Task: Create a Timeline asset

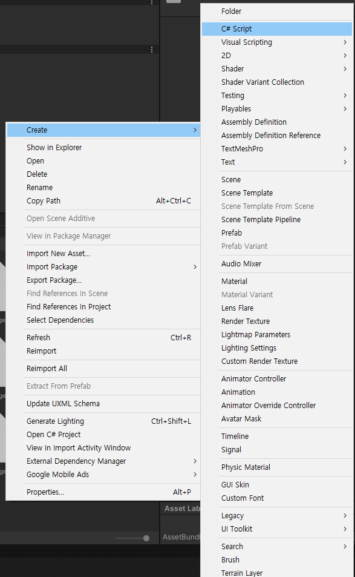Action: 277,437
